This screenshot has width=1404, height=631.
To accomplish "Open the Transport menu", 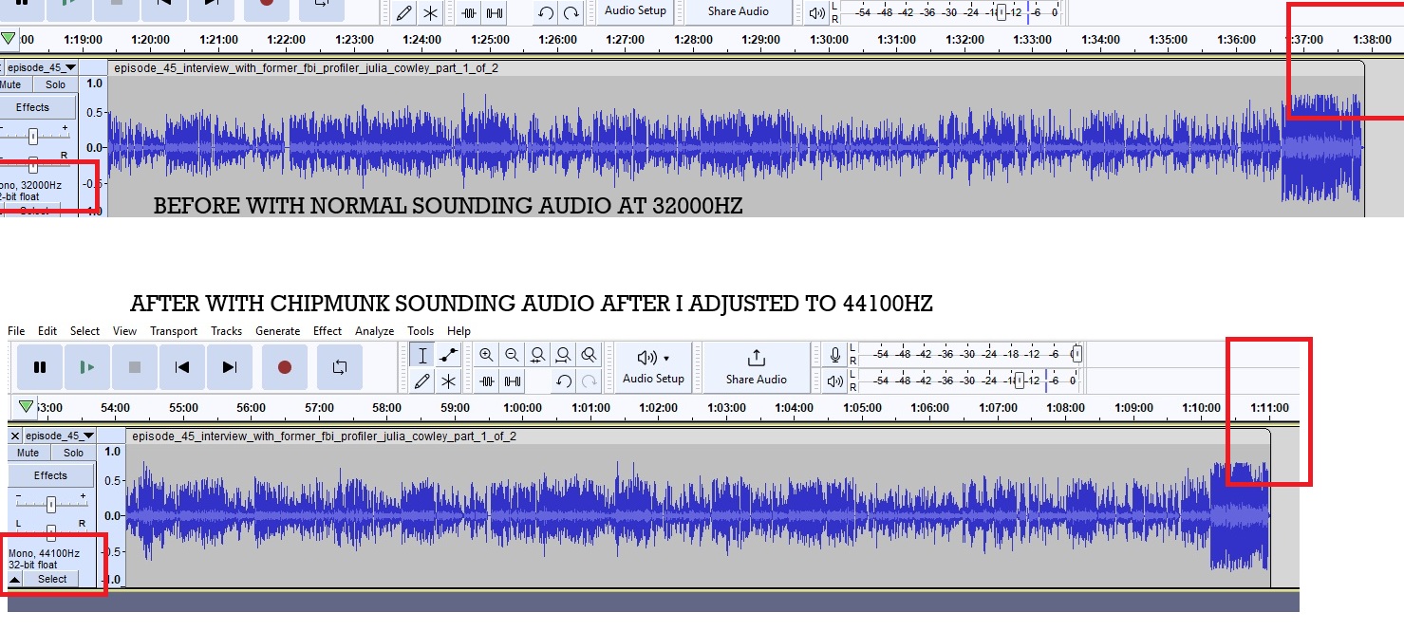I will coord(174,331).
